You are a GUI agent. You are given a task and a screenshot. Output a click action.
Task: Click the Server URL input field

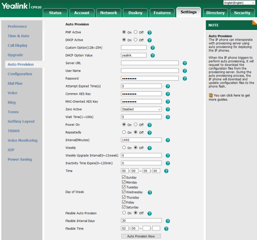click(150, 63)
